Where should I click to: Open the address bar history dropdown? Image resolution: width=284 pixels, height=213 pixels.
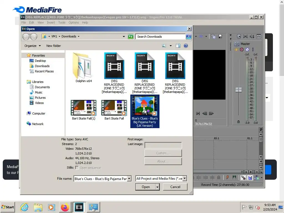pos(124,37)
